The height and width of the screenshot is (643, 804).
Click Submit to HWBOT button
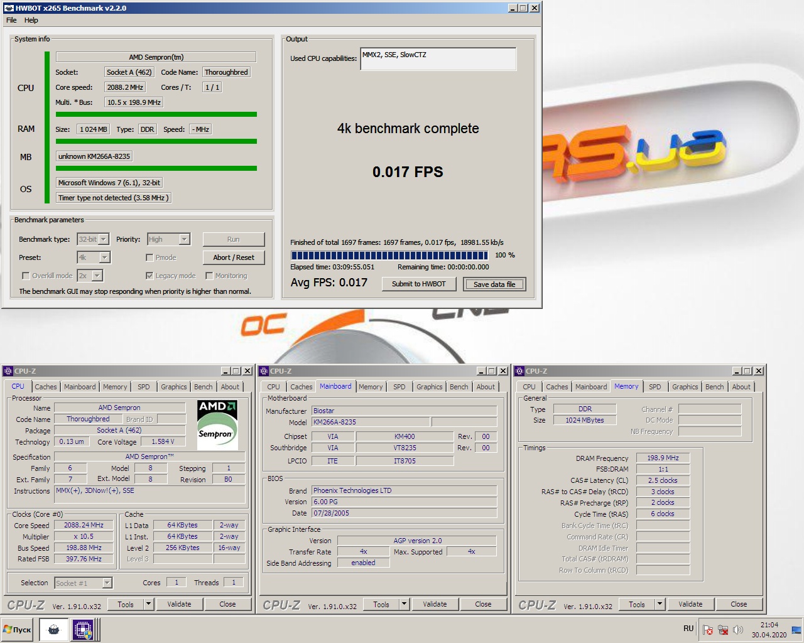pyautogui.click(x=419, y=284)
